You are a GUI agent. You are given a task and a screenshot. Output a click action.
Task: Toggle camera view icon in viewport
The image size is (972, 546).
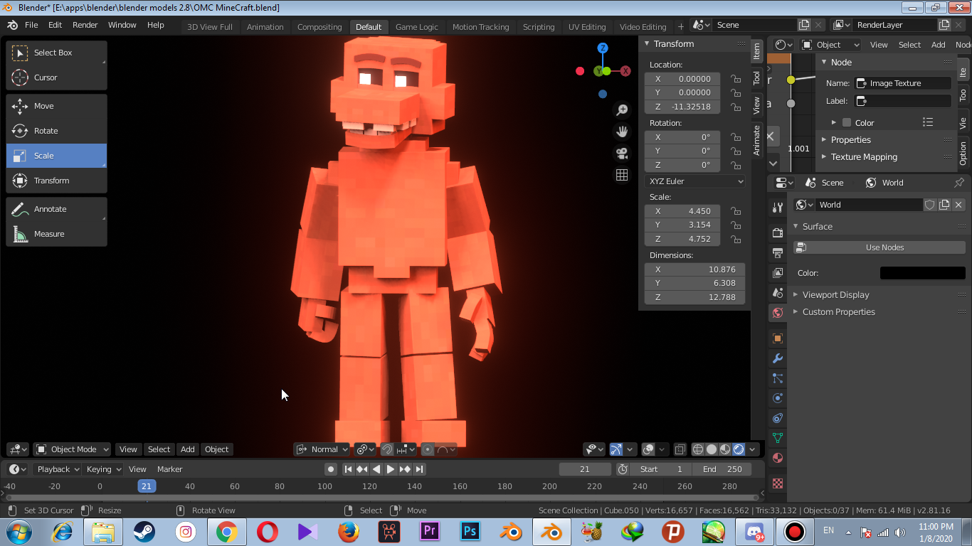pos(622,154)
